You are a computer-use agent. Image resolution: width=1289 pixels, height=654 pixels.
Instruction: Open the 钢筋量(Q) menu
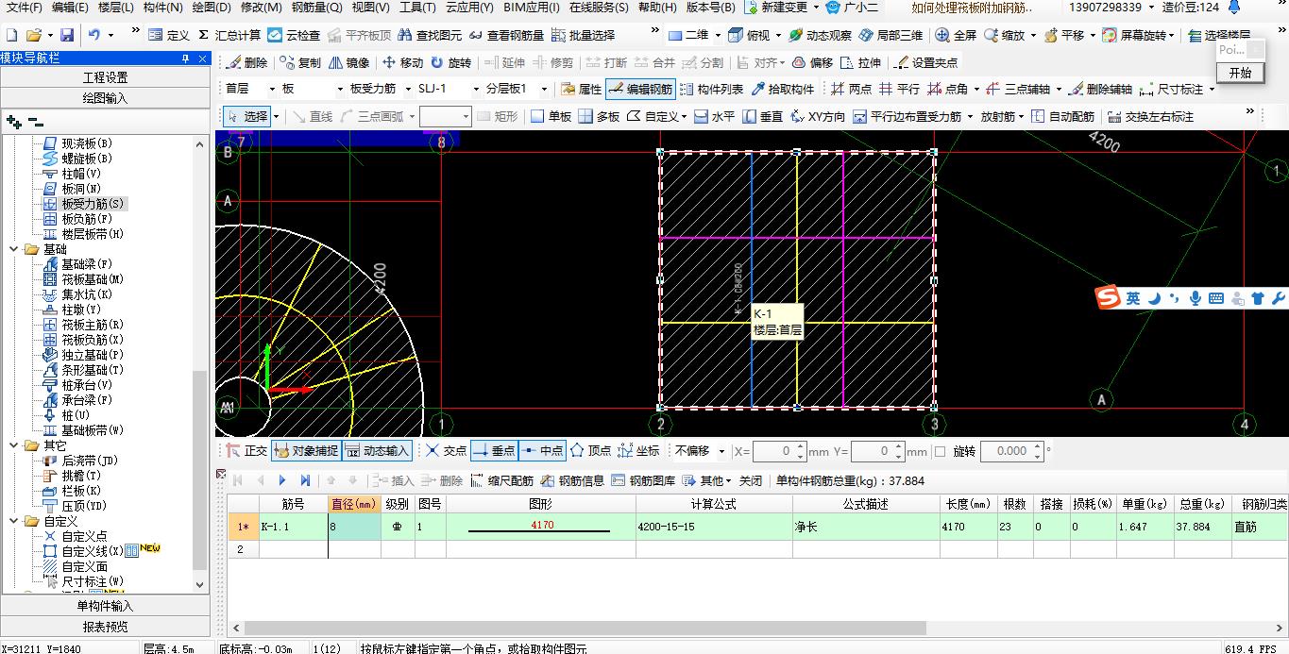[316, 8]
